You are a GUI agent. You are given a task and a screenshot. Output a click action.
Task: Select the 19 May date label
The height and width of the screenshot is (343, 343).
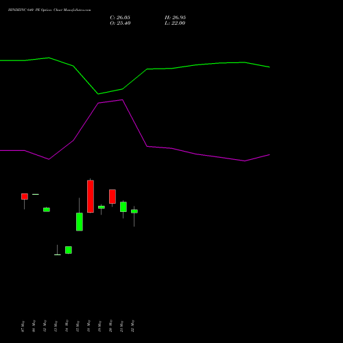click(99, 327)
